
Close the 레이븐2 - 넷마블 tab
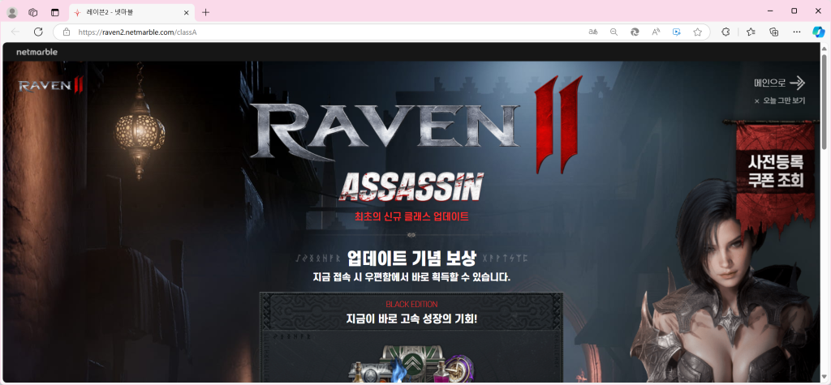(x=187, y=12)
